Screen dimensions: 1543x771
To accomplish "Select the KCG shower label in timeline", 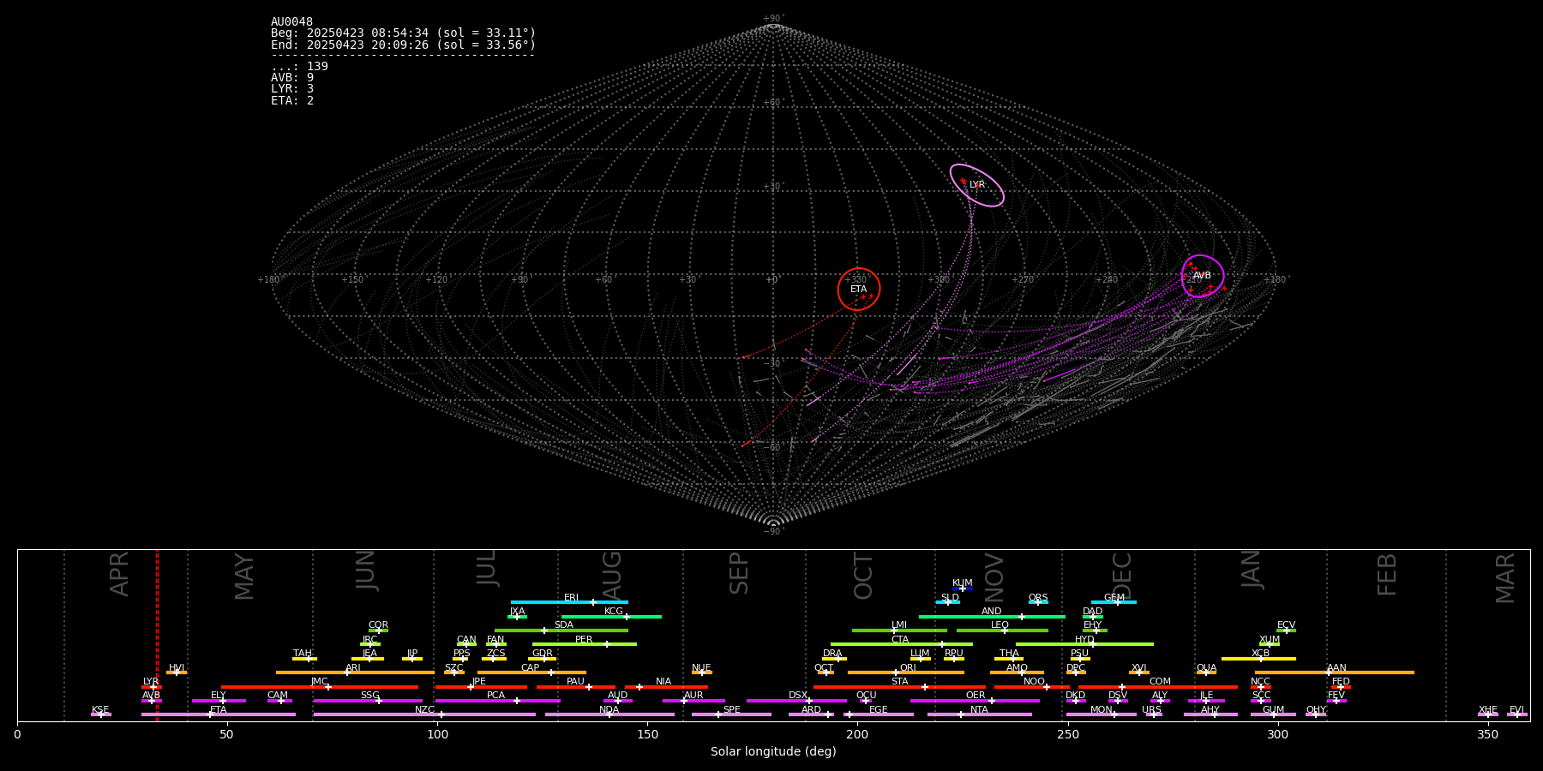I will (614, 612).
